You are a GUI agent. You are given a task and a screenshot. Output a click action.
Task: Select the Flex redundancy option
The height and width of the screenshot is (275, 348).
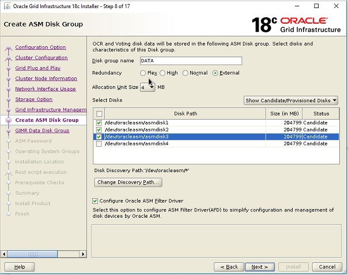click(143, 73)
